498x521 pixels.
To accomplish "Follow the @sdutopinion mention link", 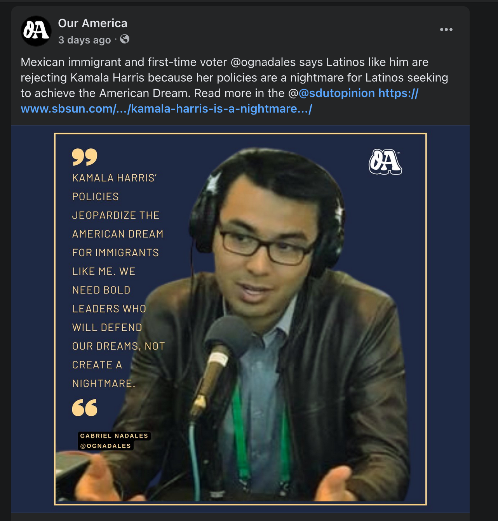I will 337,93.
